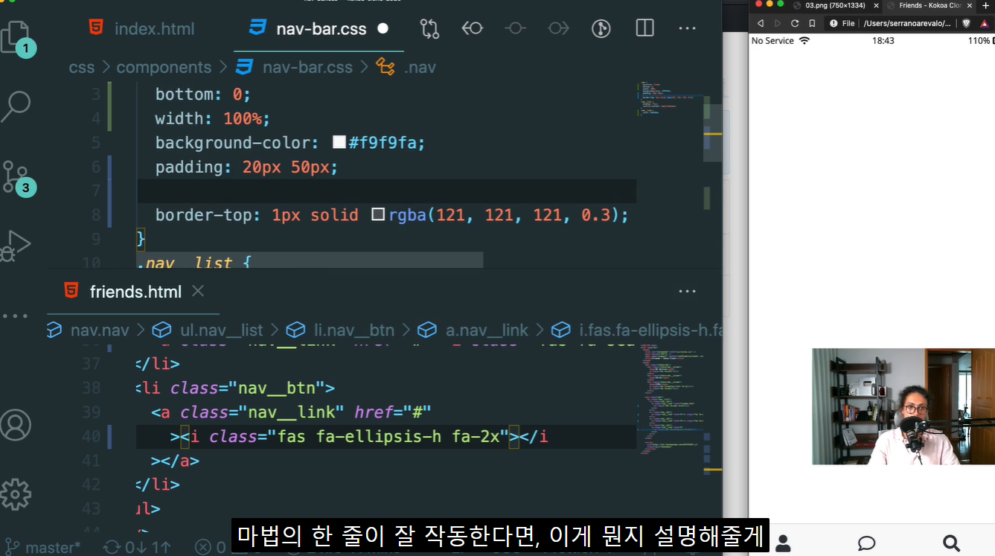Click the circular git timeline icon in the toolbar
The width and height of the screenshot is (995, 556).
pos(601,28)
